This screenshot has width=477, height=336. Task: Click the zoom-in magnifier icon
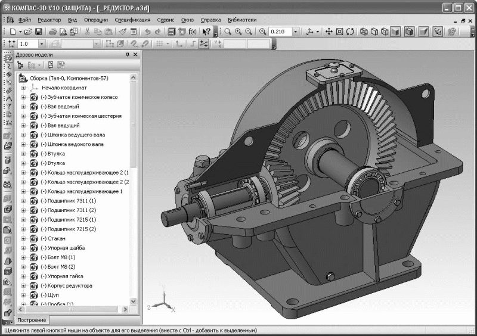238,31
